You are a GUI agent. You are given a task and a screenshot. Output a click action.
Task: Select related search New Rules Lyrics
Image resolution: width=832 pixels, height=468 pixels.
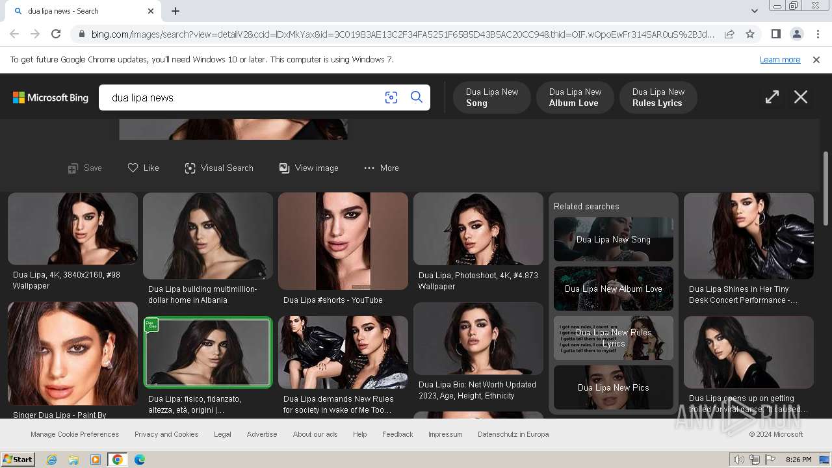click(614, 338)
